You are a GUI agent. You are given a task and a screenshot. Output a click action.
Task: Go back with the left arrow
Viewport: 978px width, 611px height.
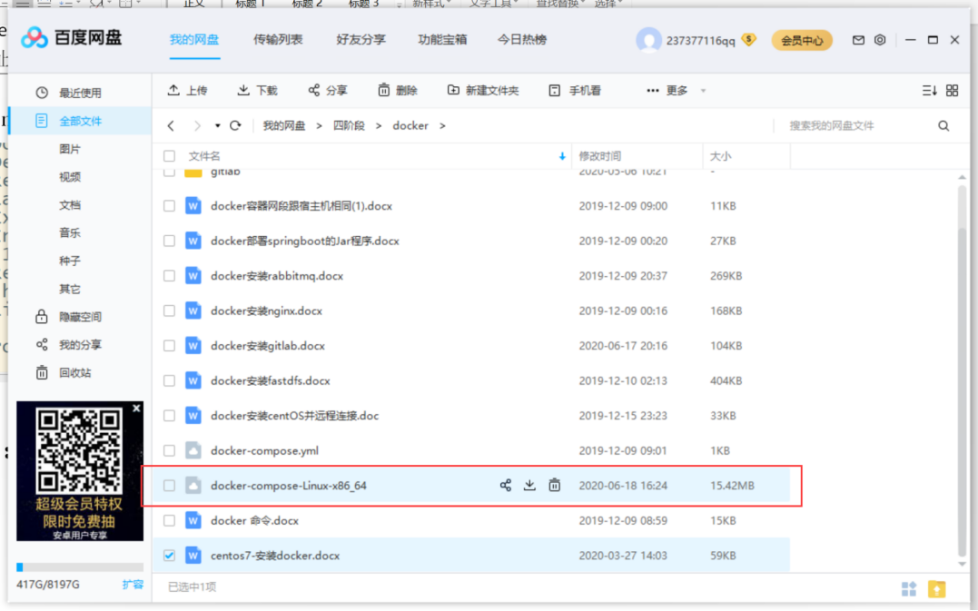click(171, 125)
